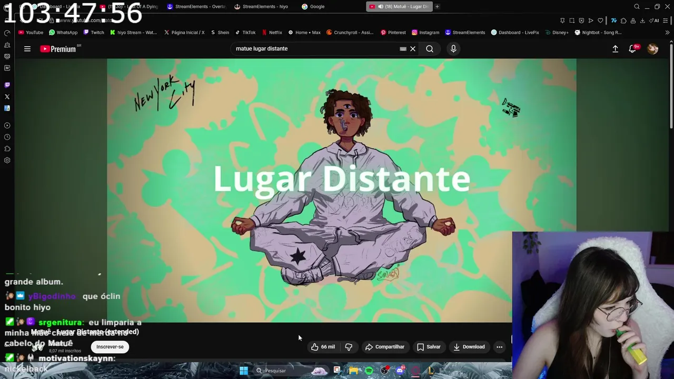Open Spotify from taskbar
Image resolution: width=674 pixels, height=379 pixels.
point(369,371)
